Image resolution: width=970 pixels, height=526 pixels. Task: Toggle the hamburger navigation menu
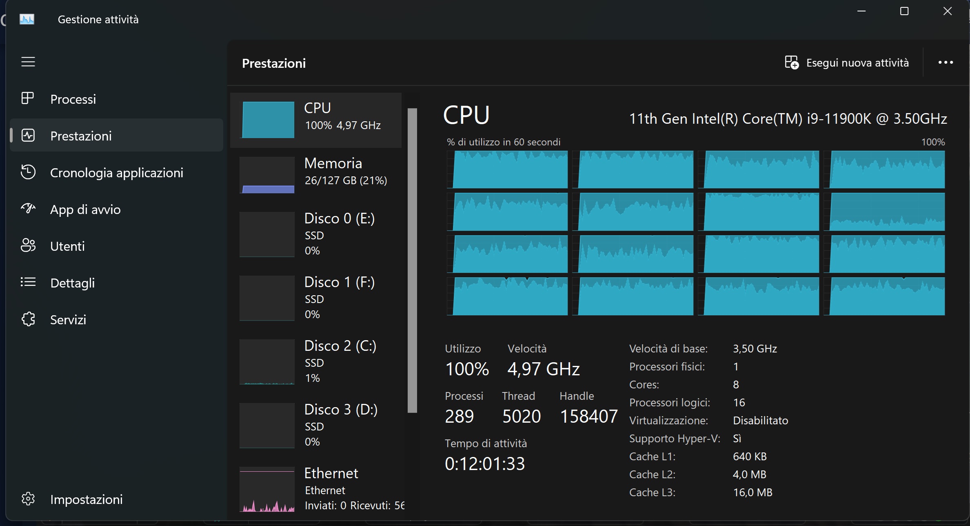click(x=28, y=62)
